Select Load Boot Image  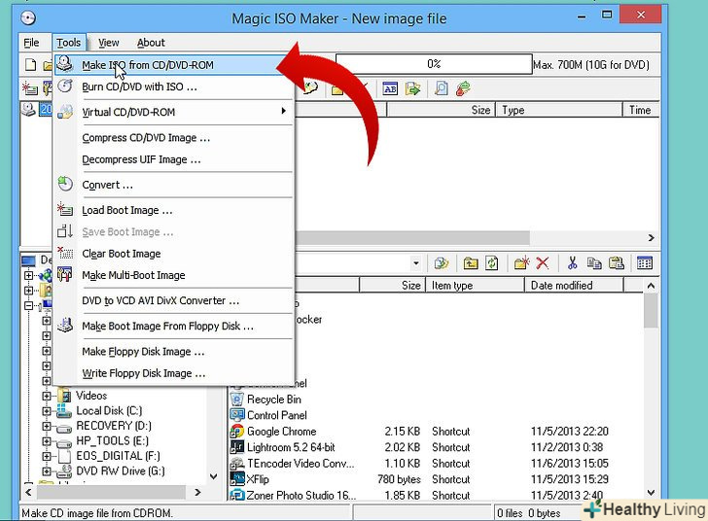click(173, 210)
